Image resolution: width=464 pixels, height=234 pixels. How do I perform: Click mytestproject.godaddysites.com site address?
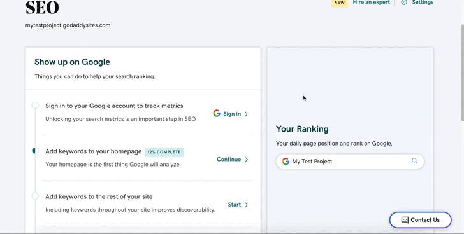[x=68, y=25]
